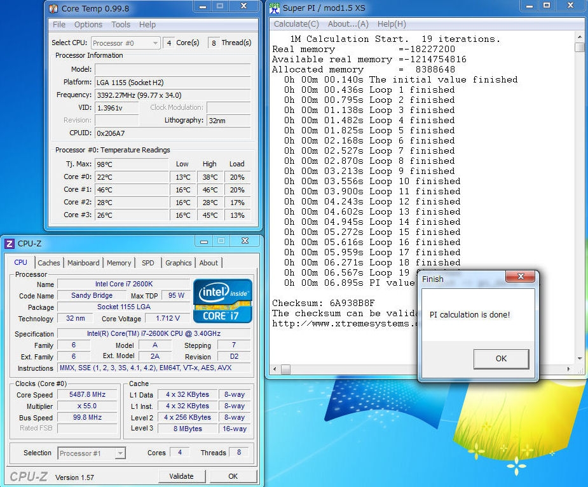Maximize the Super PI window
This screenshot has height=487, width=588.
click(x=547, y=6)
